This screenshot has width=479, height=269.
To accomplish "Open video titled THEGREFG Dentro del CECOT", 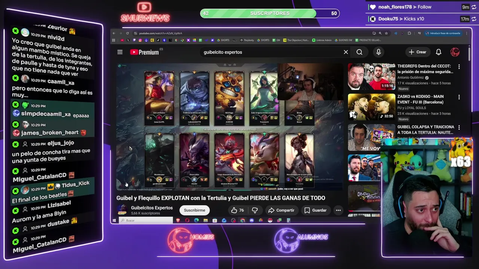I will [425, 69].
